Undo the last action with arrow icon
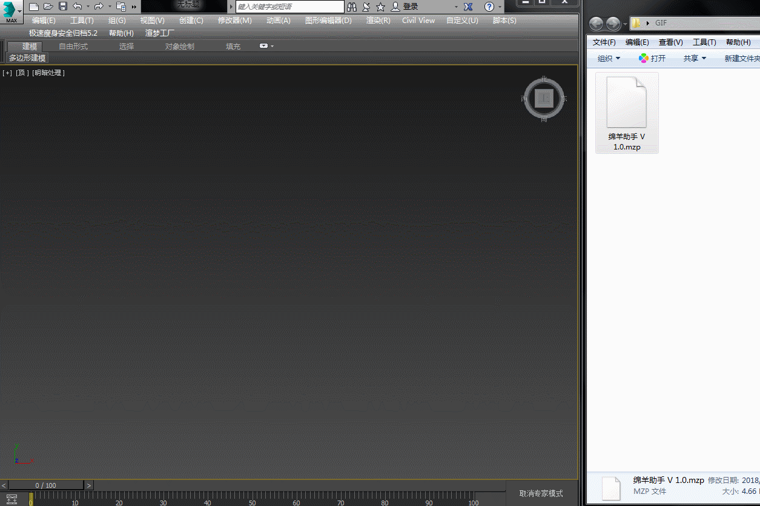Viewport: 760px width, 506px height. click(78, 7)
